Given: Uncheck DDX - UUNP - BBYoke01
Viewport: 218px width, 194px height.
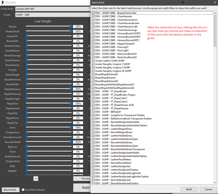Looking at the screenshot, I should 93,112.
